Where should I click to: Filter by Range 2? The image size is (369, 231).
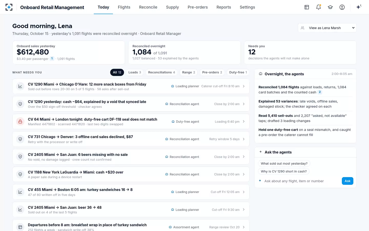coord(189,72)
